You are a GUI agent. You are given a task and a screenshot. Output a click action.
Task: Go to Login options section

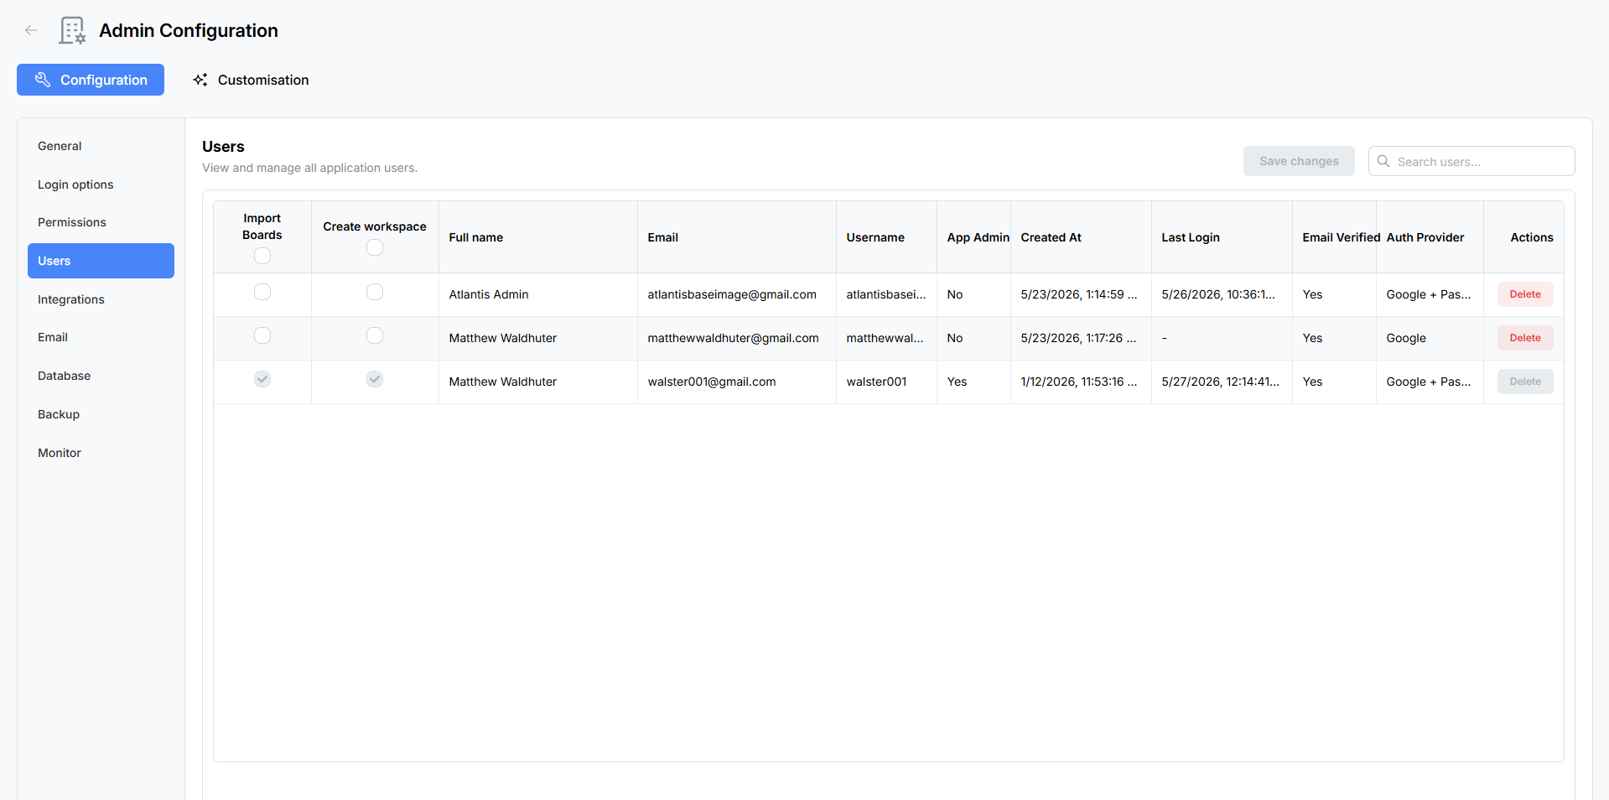pyautogui.click(x=101, y=184)
